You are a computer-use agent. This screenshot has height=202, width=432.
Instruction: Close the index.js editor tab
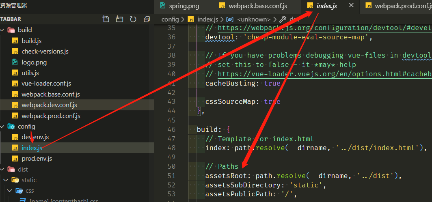coord(351,5)
